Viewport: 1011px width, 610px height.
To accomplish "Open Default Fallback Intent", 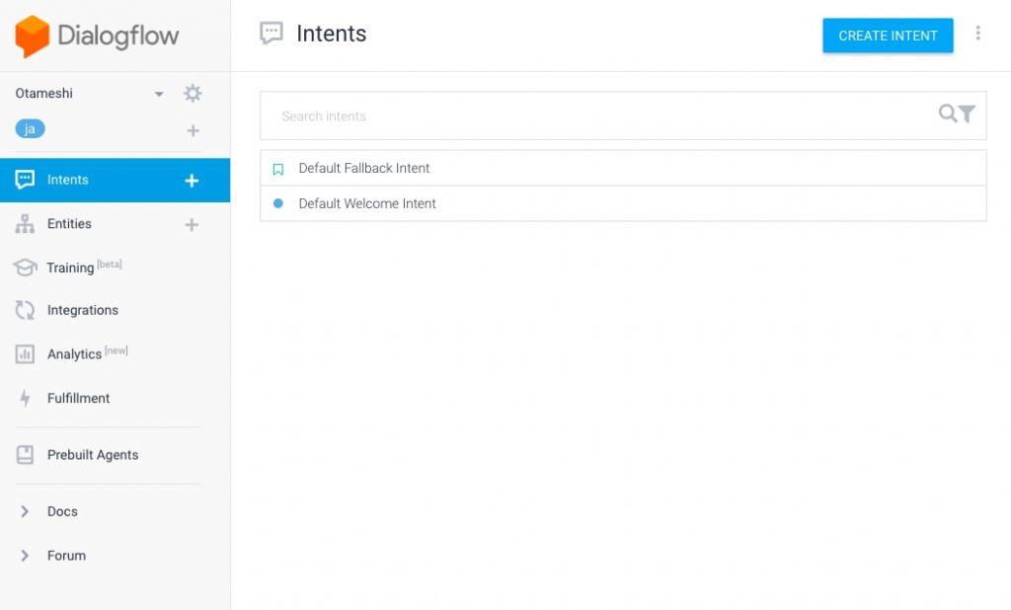I will tap(623, 169).
